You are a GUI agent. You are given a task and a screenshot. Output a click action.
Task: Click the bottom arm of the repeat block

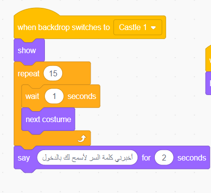52,138
